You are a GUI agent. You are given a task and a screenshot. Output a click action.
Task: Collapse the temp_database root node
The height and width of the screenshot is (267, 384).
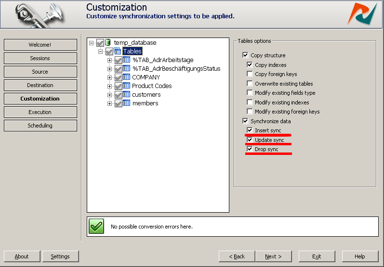(92, 43)
